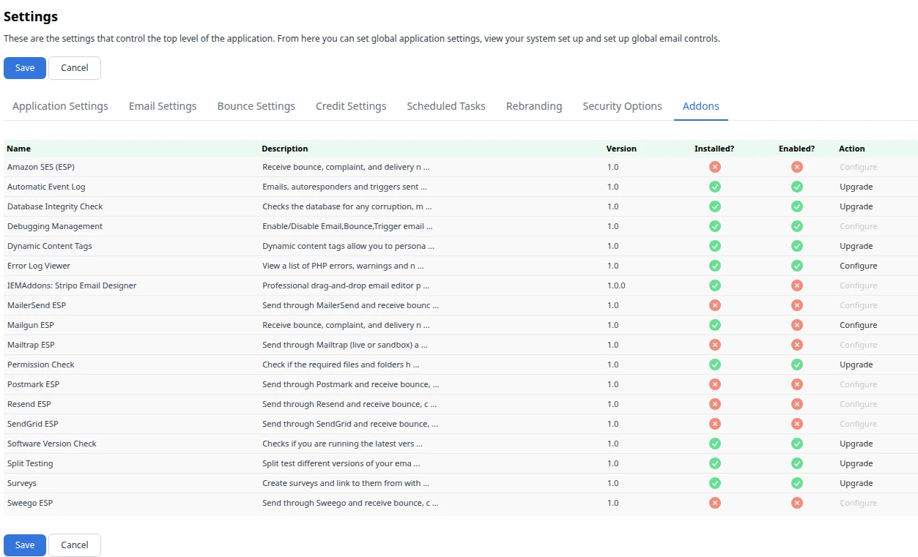The image size is (918, 557).
Task: Upgrade the Database Integrity Check addon
Action: [x=856, y=206]
